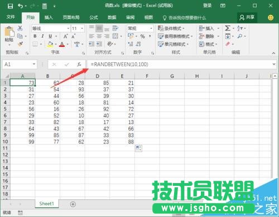Click the Fill down icon

point(228,36)
